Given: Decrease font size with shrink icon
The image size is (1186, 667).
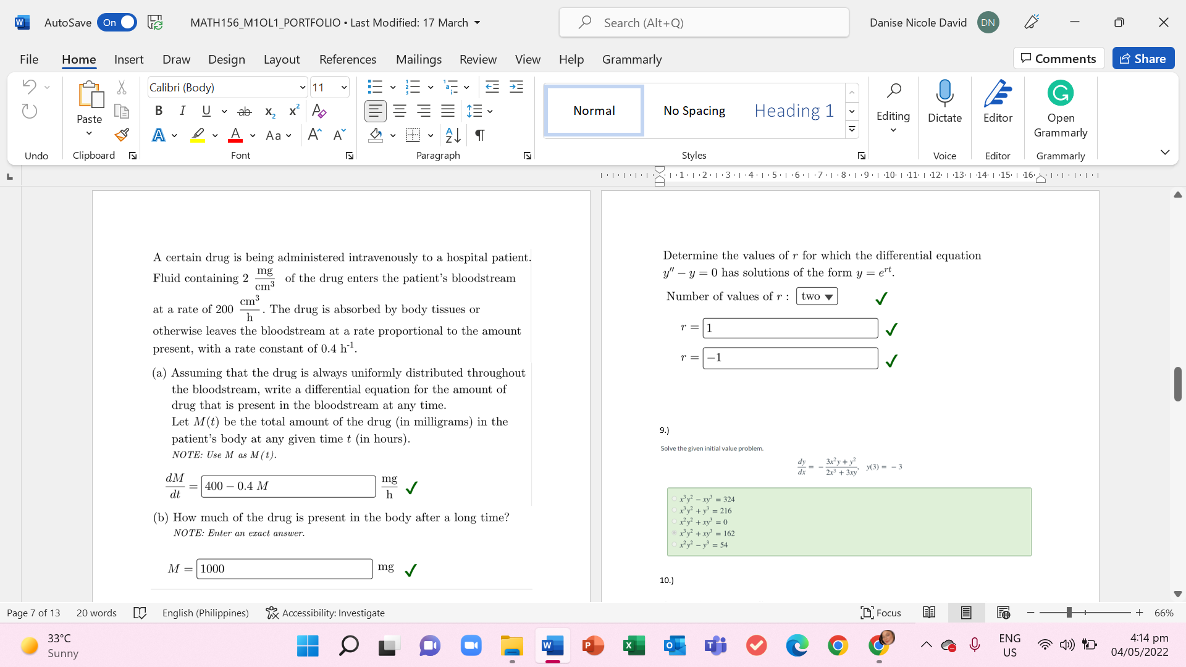Looking at the screenshot, I should (339, 135).
